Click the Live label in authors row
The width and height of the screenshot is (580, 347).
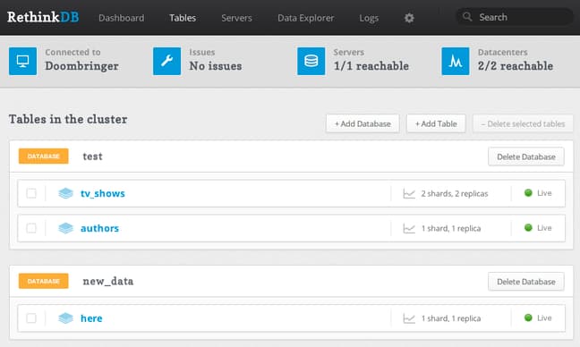coord(544,228)
